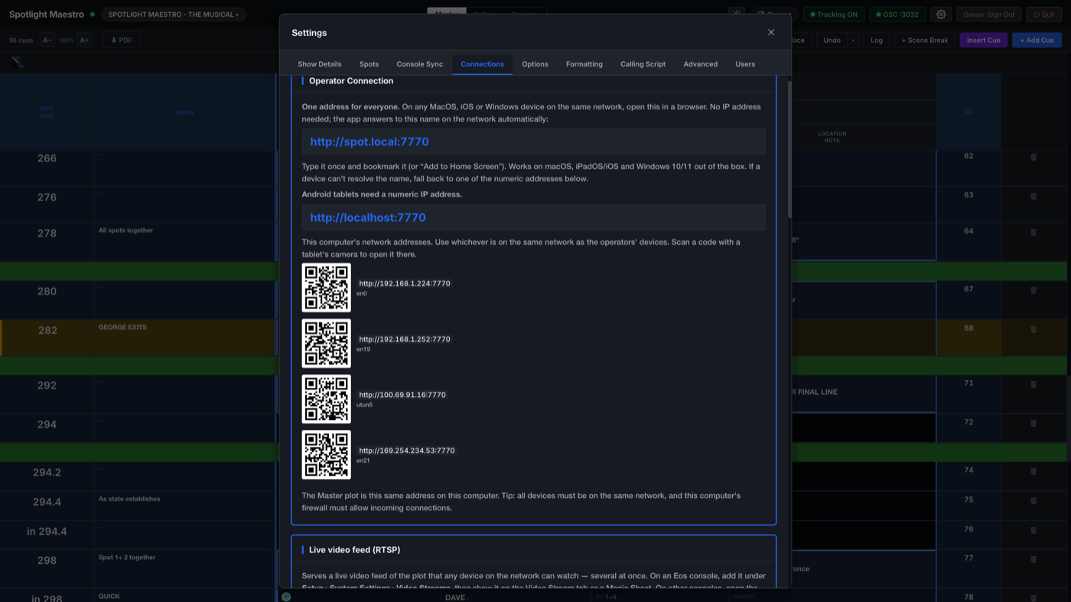This screenshot has height=602, width=1071.
Task: Click the blue + Add Cue button
Action: coord(1037,40)
